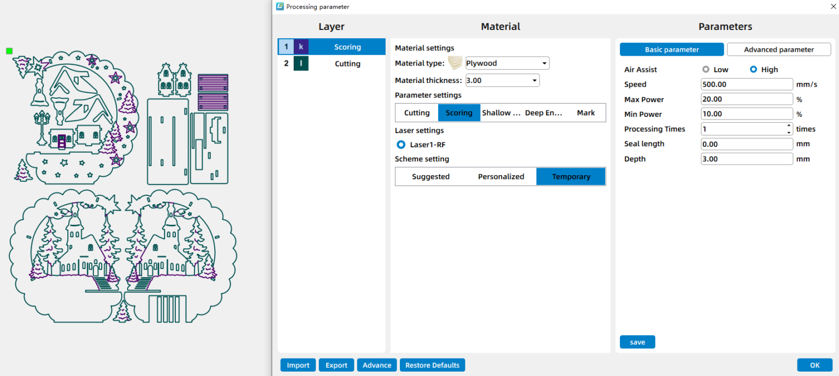Set Air Assist to High
The width and height of the screenshot is (839, 376).
754,70
